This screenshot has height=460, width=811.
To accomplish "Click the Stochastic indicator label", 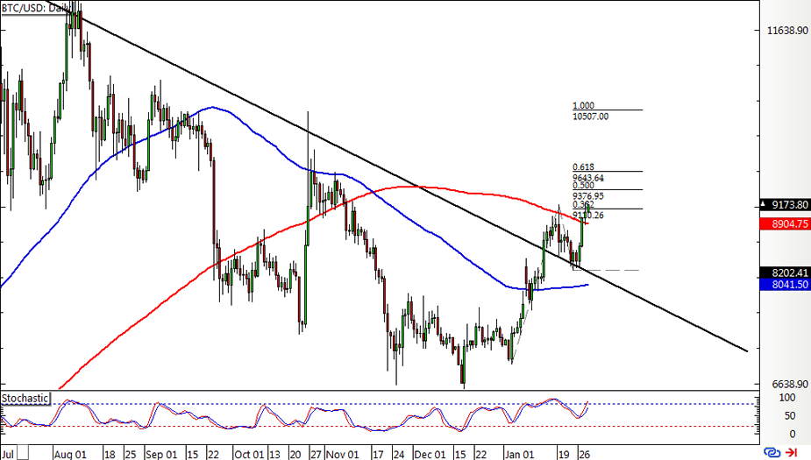I will pos(25,399).
